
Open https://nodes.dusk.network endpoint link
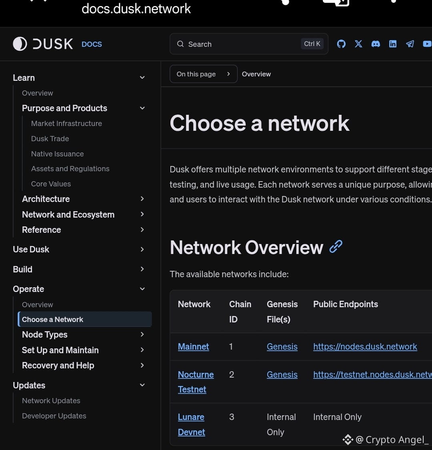(x=365, y=347)
